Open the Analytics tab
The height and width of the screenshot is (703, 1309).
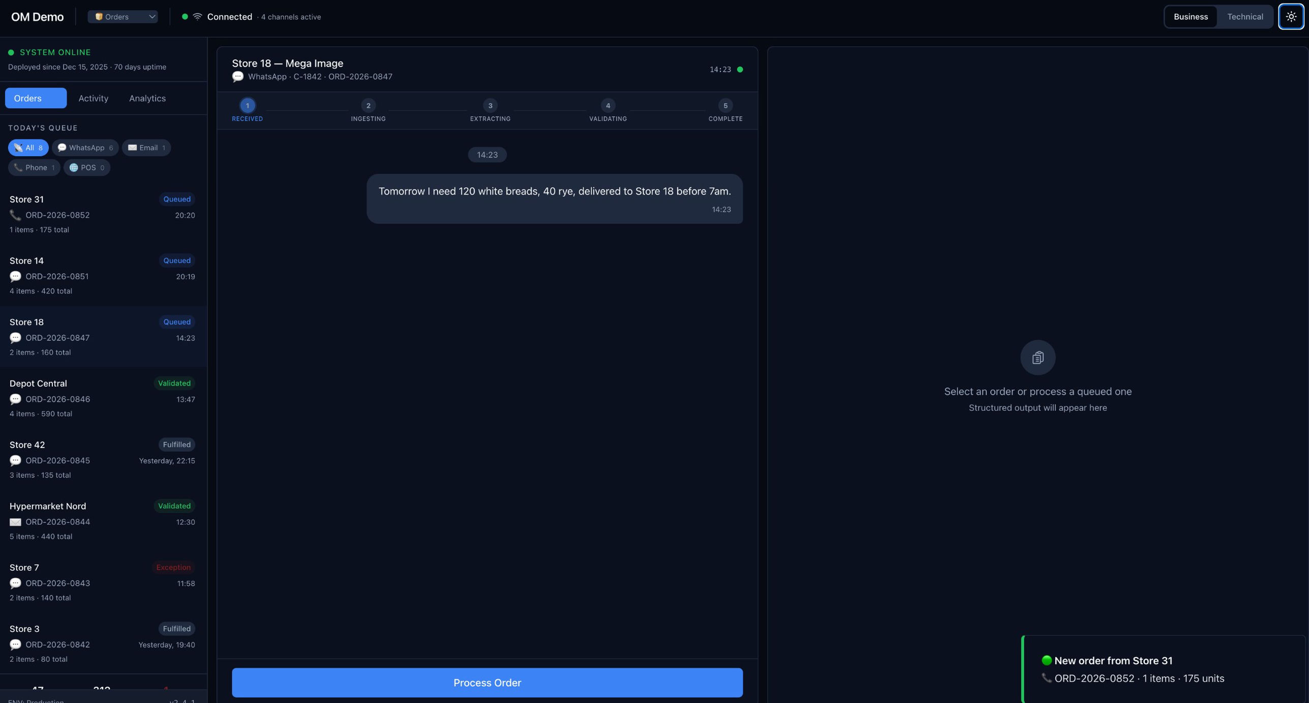pyautogui.click(x=146, y=98)
